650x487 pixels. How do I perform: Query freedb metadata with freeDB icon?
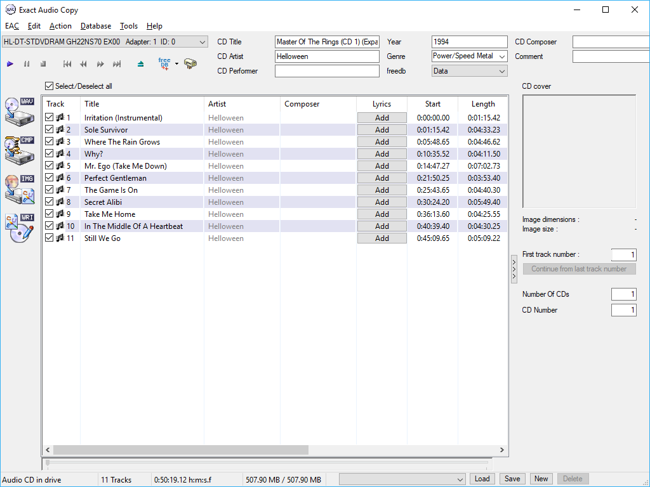(x=164, y=63)
